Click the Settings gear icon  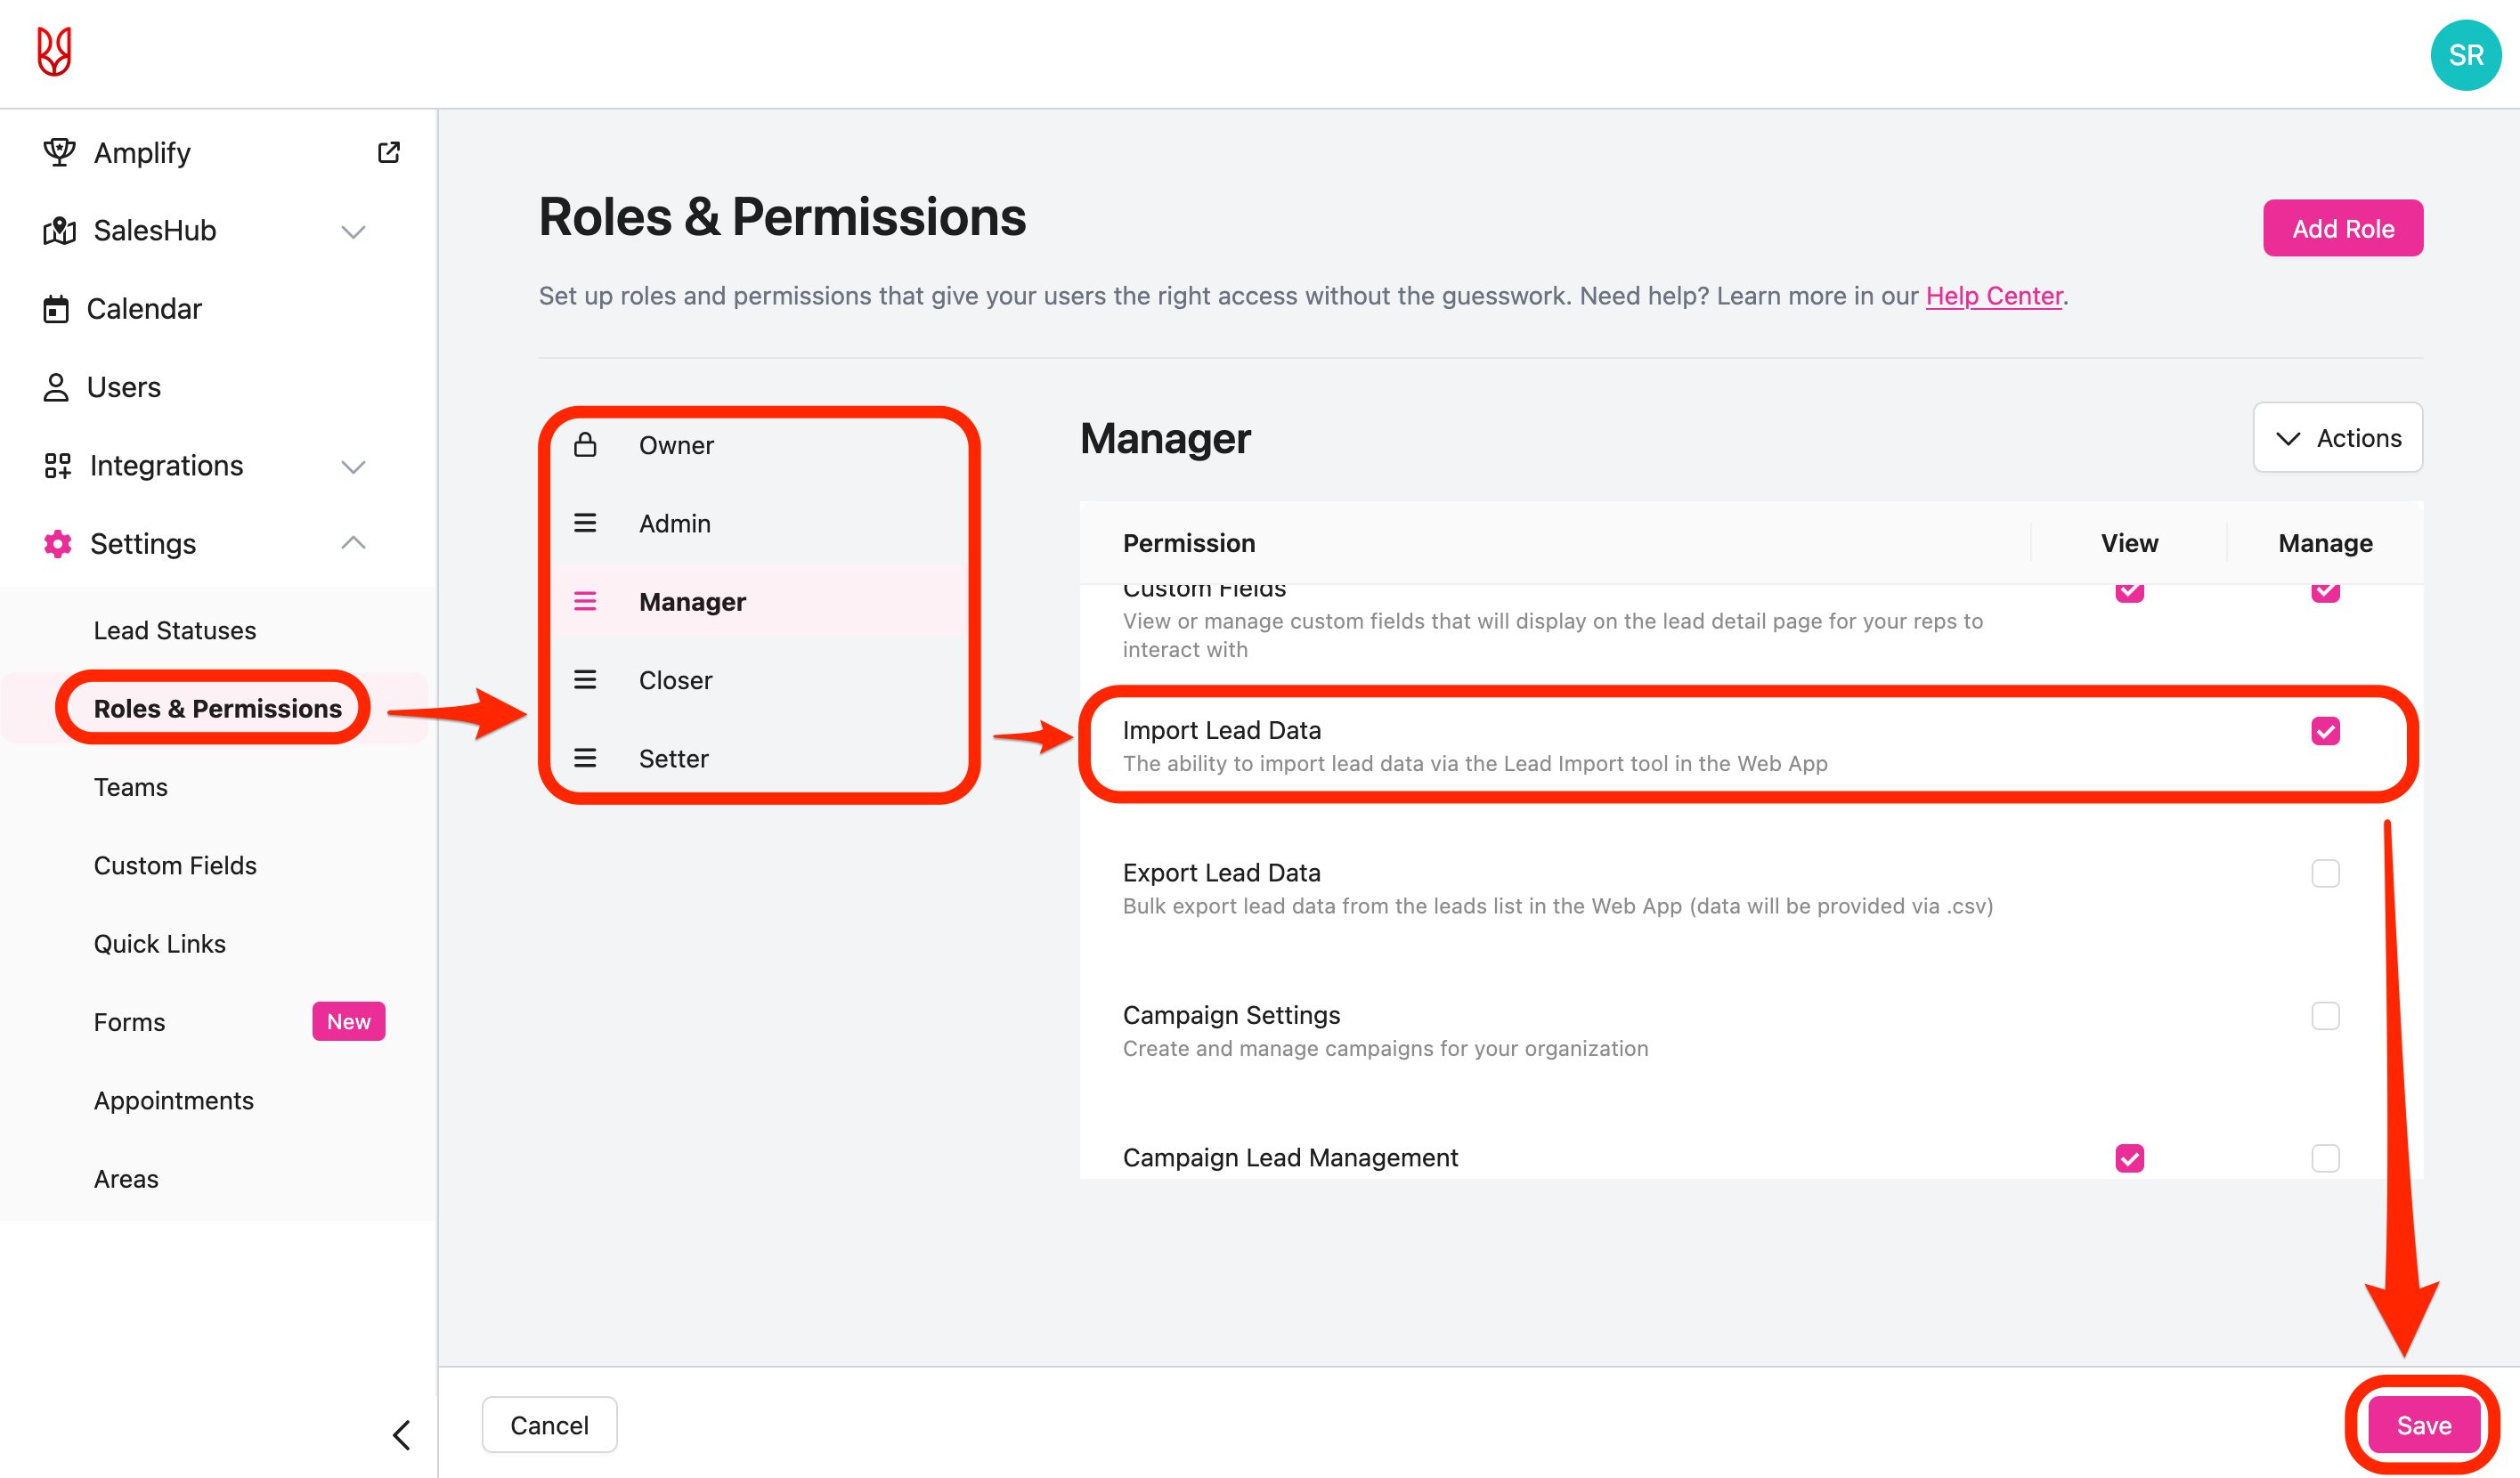pyautogui.click(x=58, y=544)
